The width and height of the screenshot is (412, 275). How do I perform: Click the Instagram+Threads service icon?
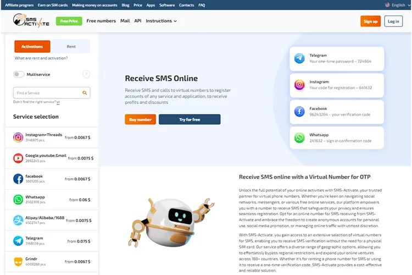18,137
